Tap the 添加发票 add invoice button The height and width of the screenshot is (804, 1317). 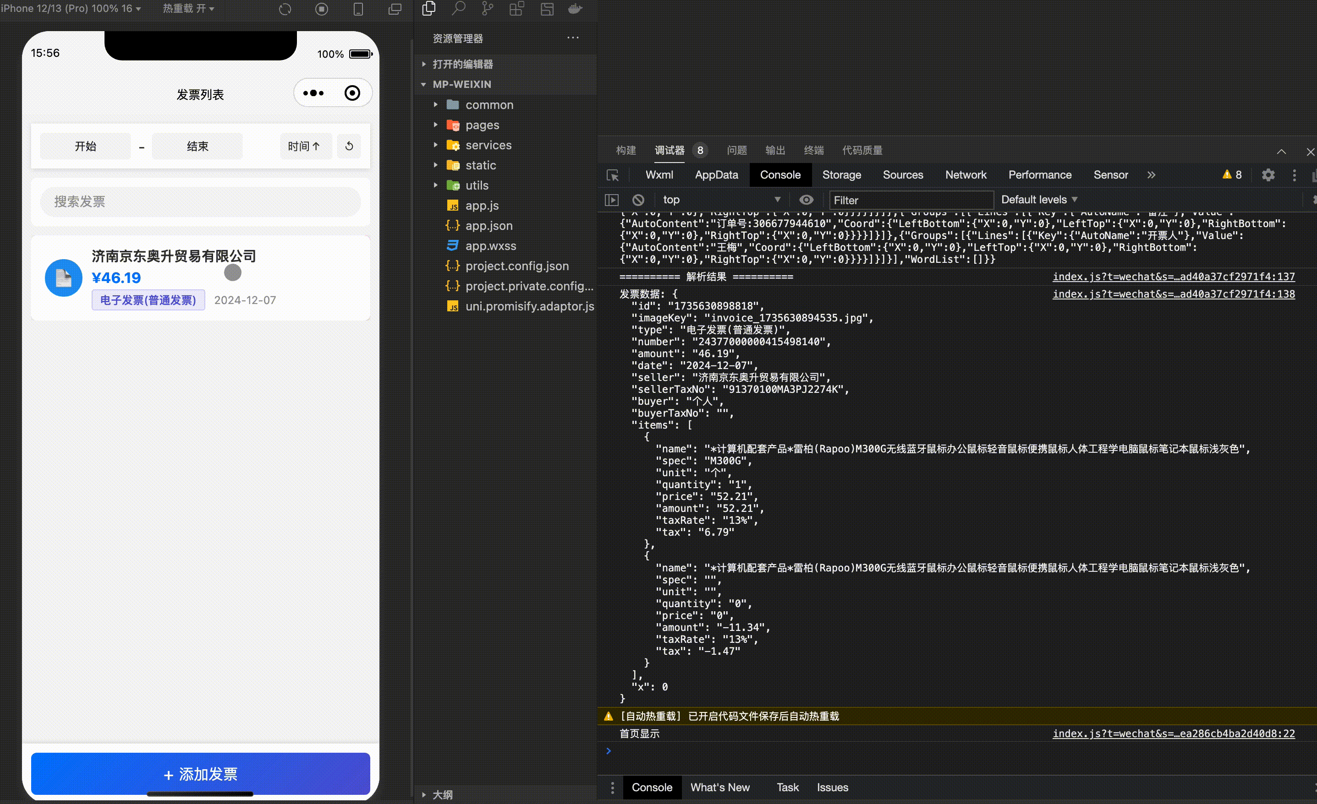(200, 773)
